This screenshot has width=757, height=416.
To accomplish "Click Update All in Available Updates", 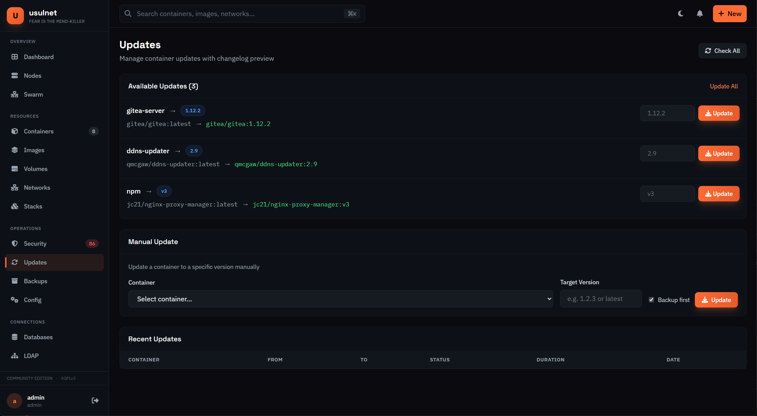I will tap(724, 86).
